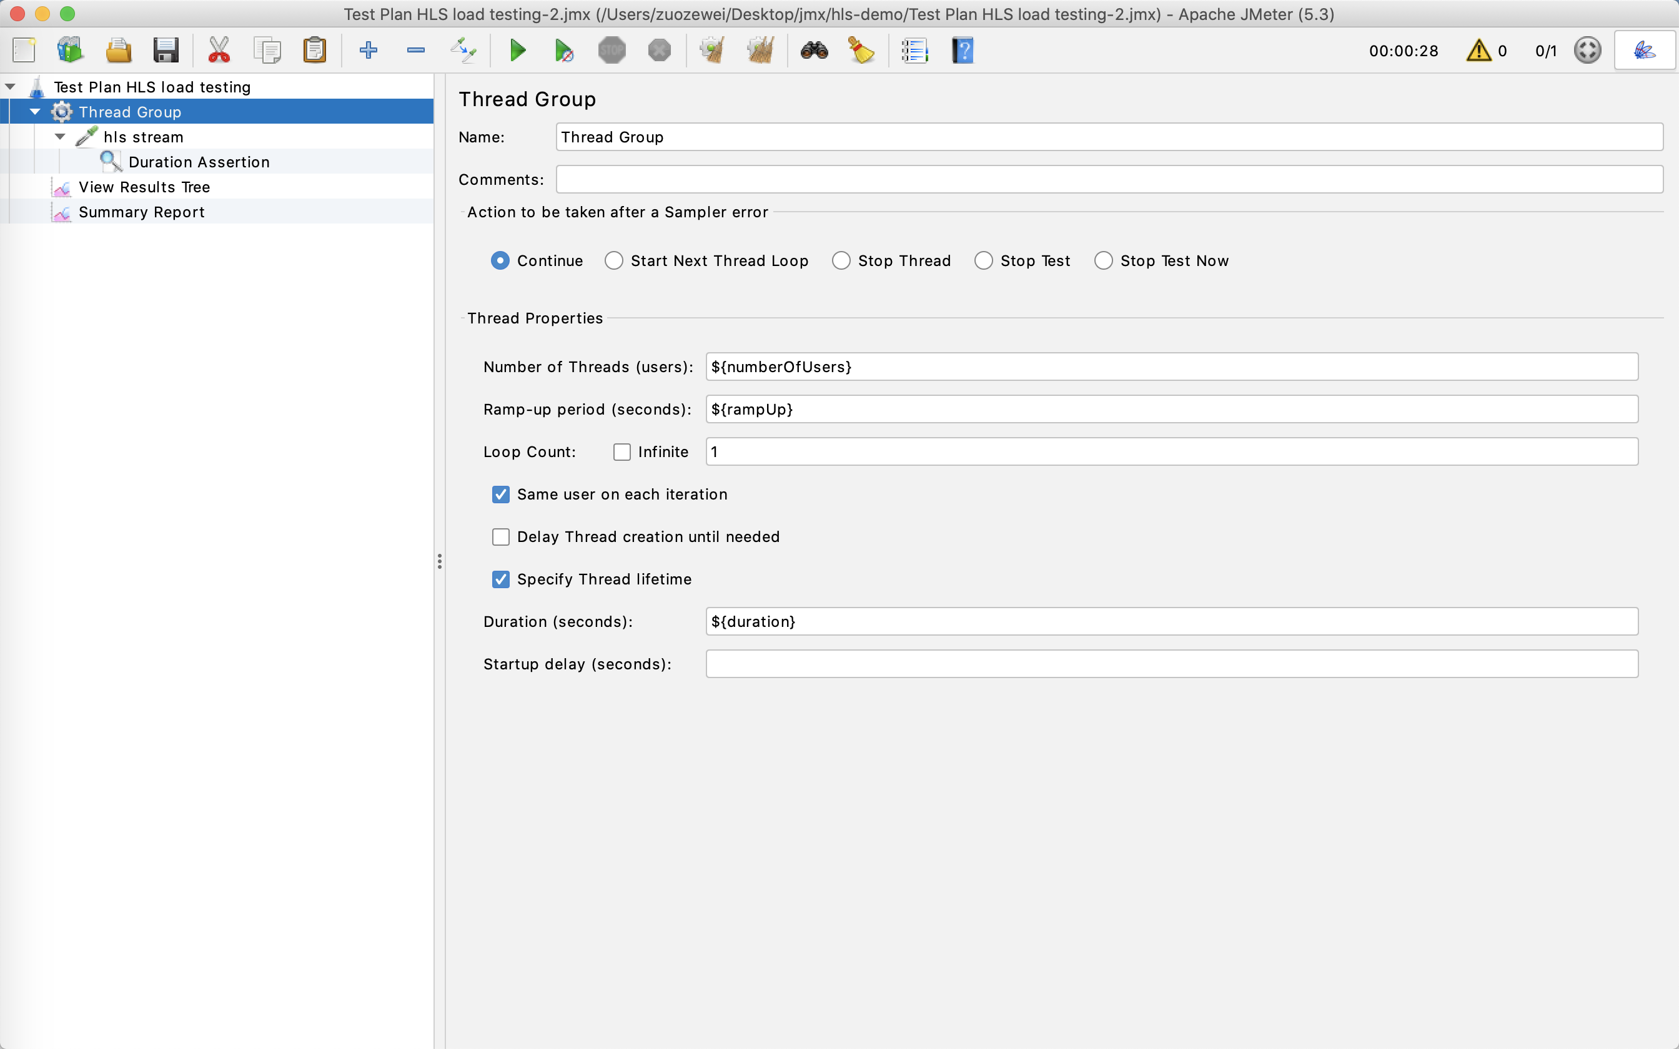Enable the Infinite loop checkbox

point(622,451)
